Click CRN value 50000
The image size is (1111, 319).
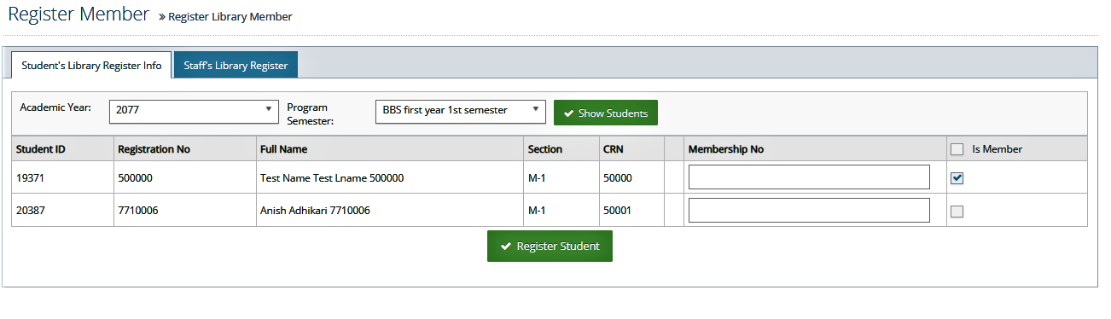(x=617, y=178)
